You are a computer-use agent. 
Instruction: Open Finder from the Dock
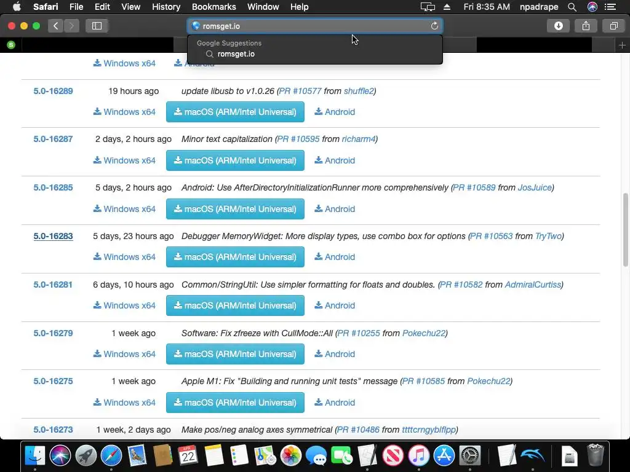point(35,455)
